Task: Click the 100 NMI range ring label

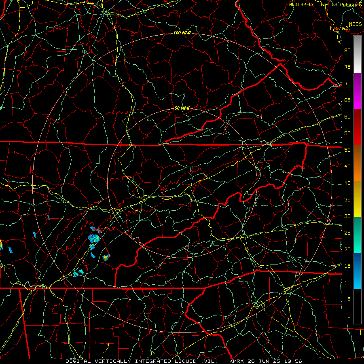Action: coord(182,33)
